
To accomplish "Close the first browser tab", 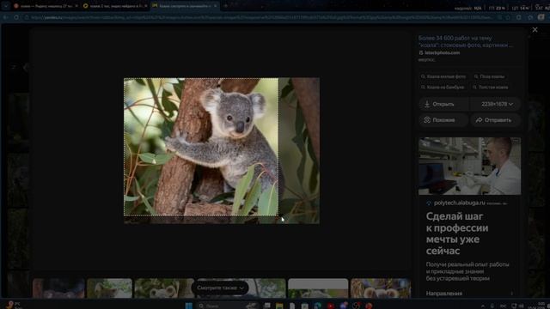I will (76, 6).
